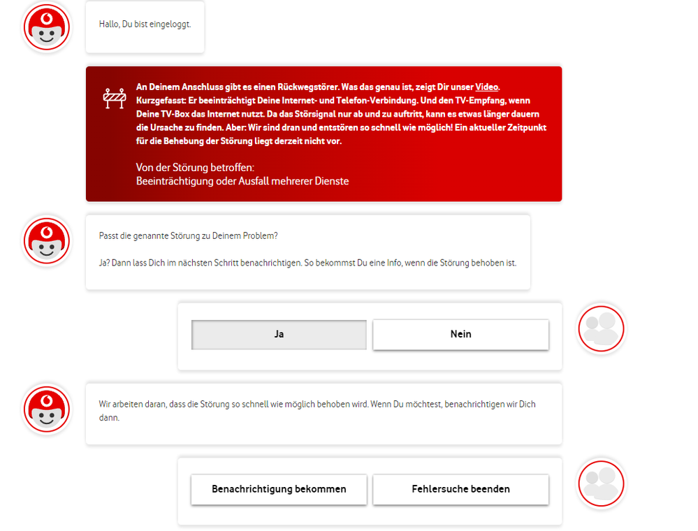Click 'Von der Störung betroffen:' heading

195,168
